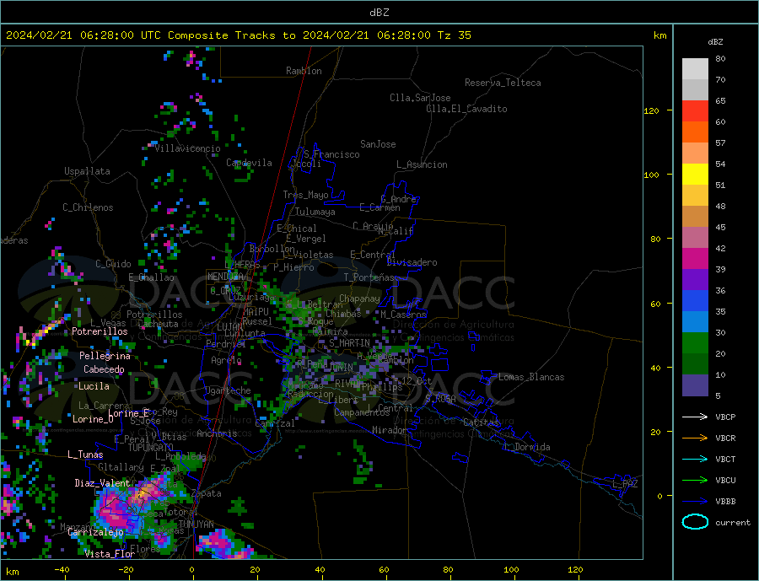Click the TUPUNGATO label
The height and width of the screenshot is (581, 759).
[x=151, y=448]
